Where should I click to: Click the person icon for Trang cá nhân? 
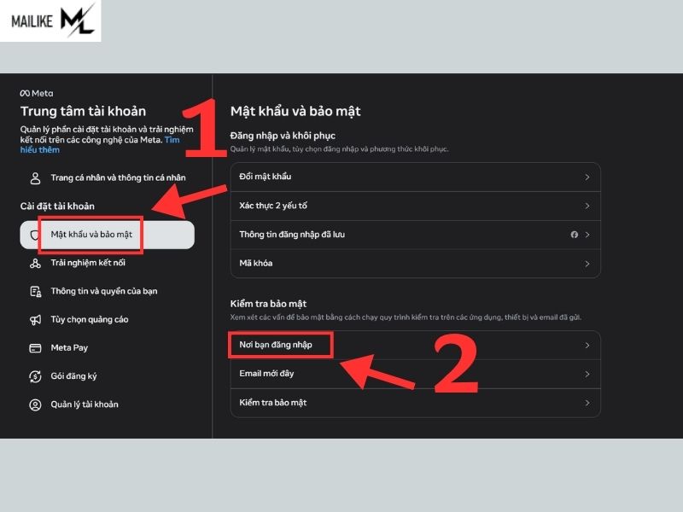pyautogui.click(x=35, y=178)
